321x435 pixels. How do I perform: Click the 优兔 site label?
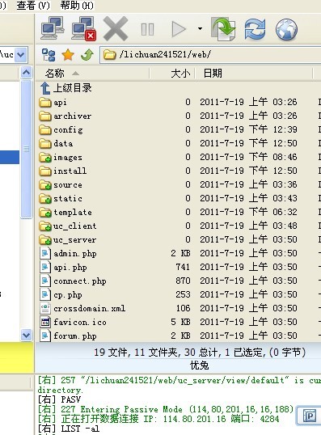[x=199, y=365]
